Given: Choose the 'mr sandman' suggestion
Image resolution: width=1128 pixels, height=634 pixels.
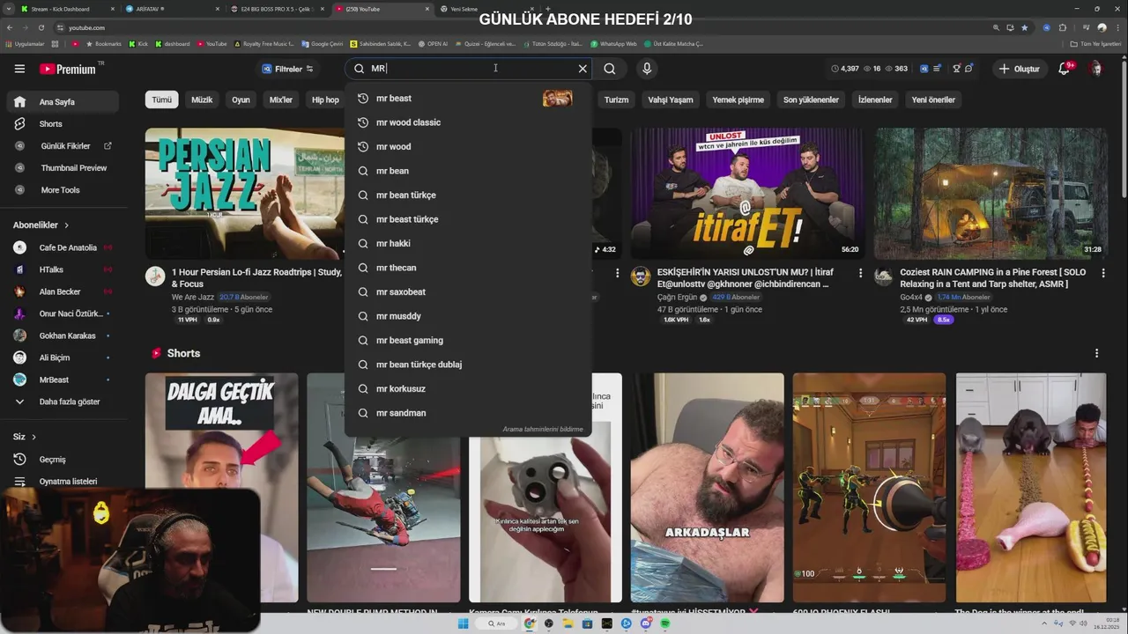Looking at the screenshot, I should [468, 413].
